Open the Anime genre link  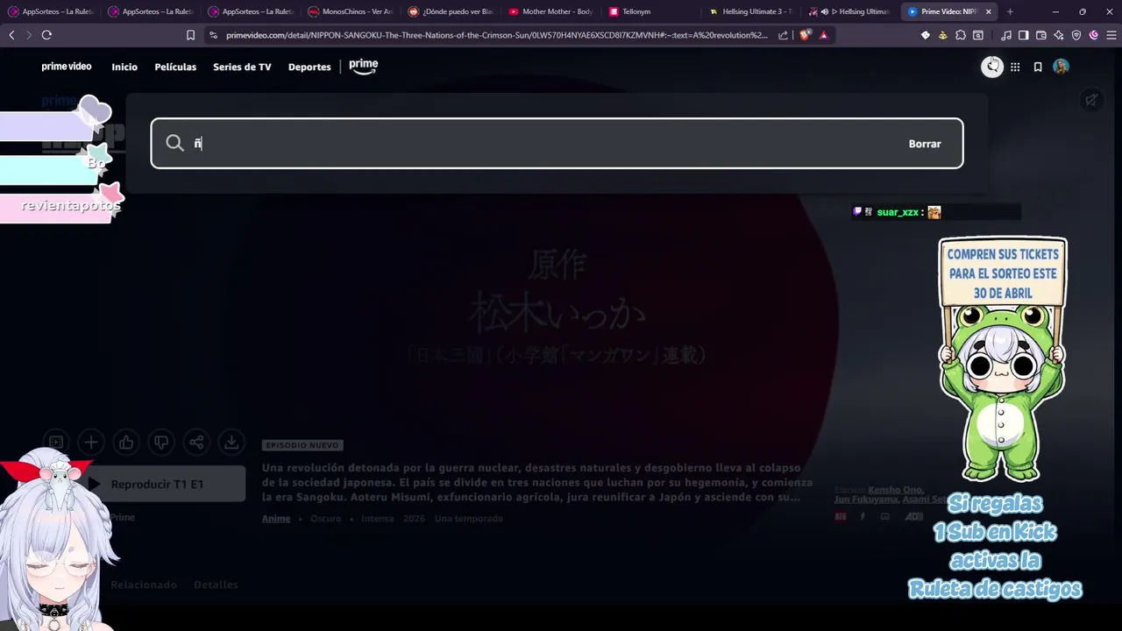[x=276, y=518]
